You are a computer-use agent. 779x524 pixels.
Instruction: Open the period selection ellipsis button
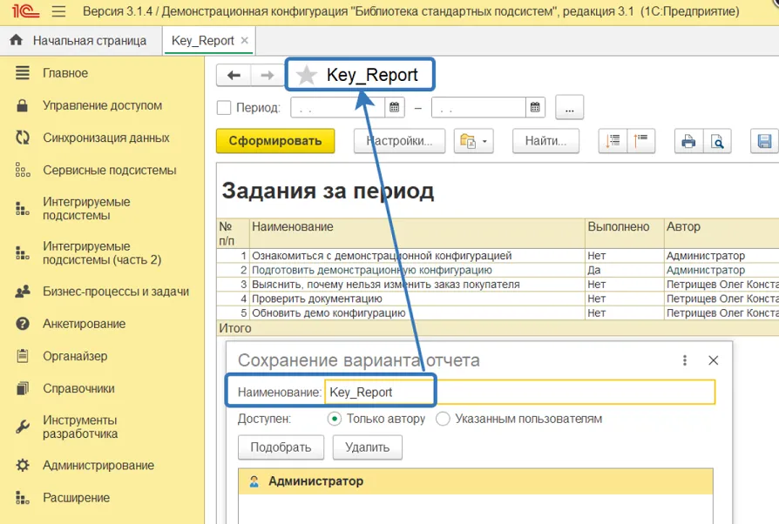tap(569, 108)
